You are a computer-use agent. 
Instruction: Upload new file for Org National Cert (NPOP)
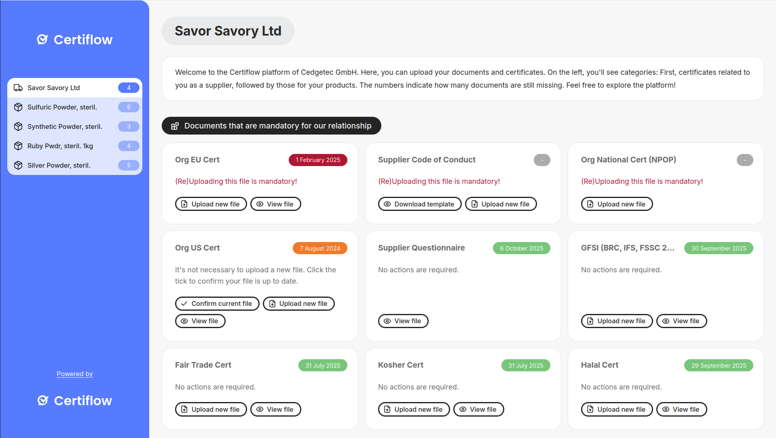[617, 204]
